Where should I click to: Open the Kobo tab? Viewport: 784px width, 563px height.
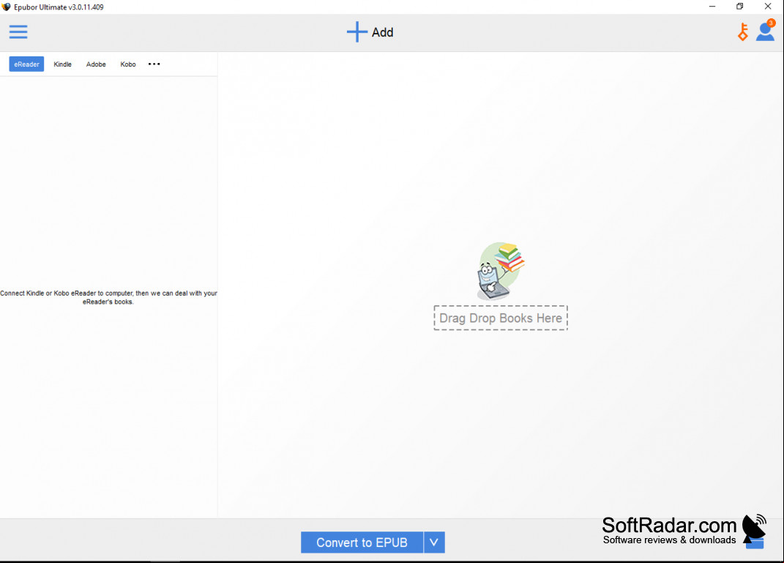pos(128,64)
